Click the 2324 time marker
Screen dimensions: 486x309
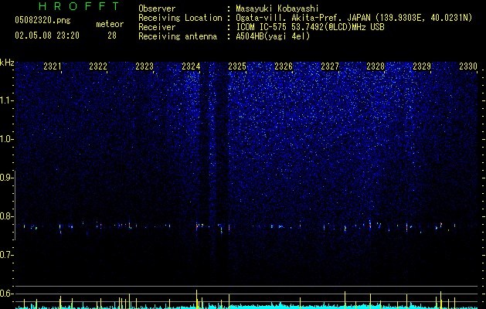[x=191, y=66]
